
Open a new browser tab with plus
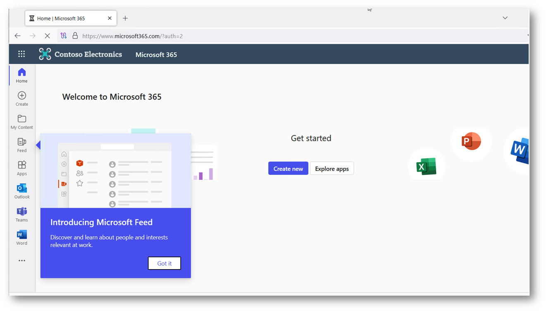[125, 18]
